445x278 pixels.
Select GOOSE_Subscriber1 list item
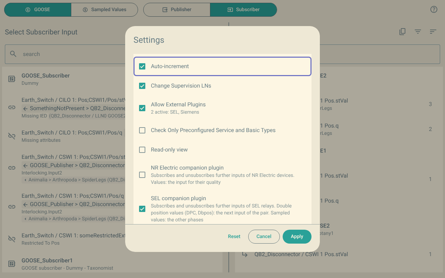pos(112,264)
